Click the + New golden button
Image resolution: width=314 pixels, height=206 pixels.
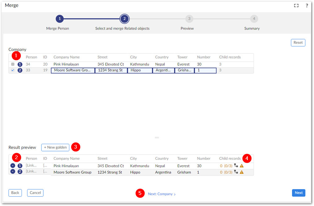click(x=55, y=147)
